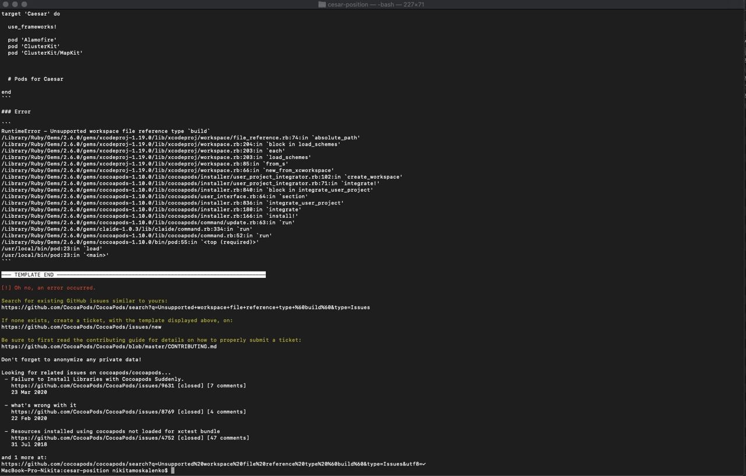Click the date '22 Feb 2020'
The height and width of the screenshot is (476, 746).
point(29,418)
